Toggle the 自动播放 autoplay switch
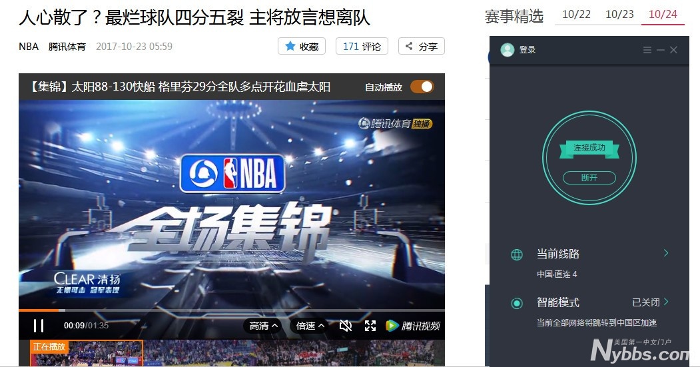 (x=422, y=87)
